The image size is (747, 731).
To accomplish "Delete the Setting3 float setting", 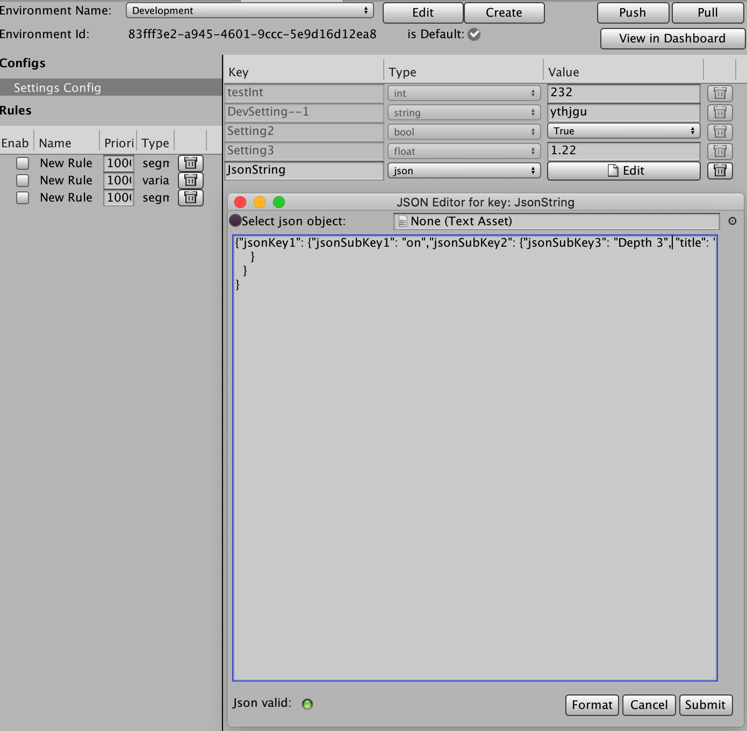I will [x=720, y=151].
